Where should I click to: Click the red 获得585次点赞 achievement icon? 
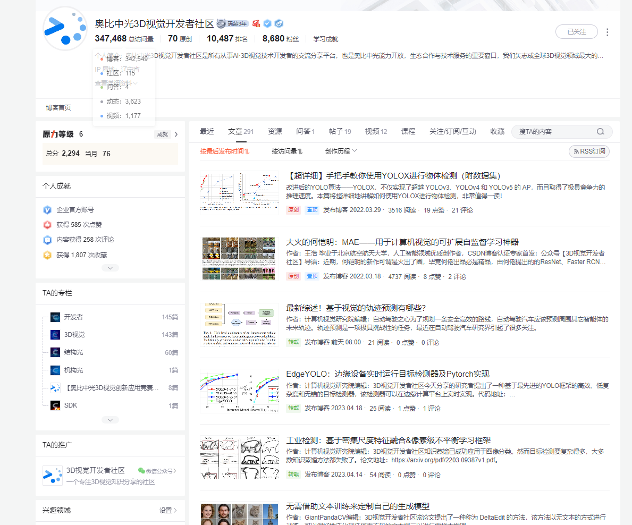pyautogui.click(x=47, y=225)
